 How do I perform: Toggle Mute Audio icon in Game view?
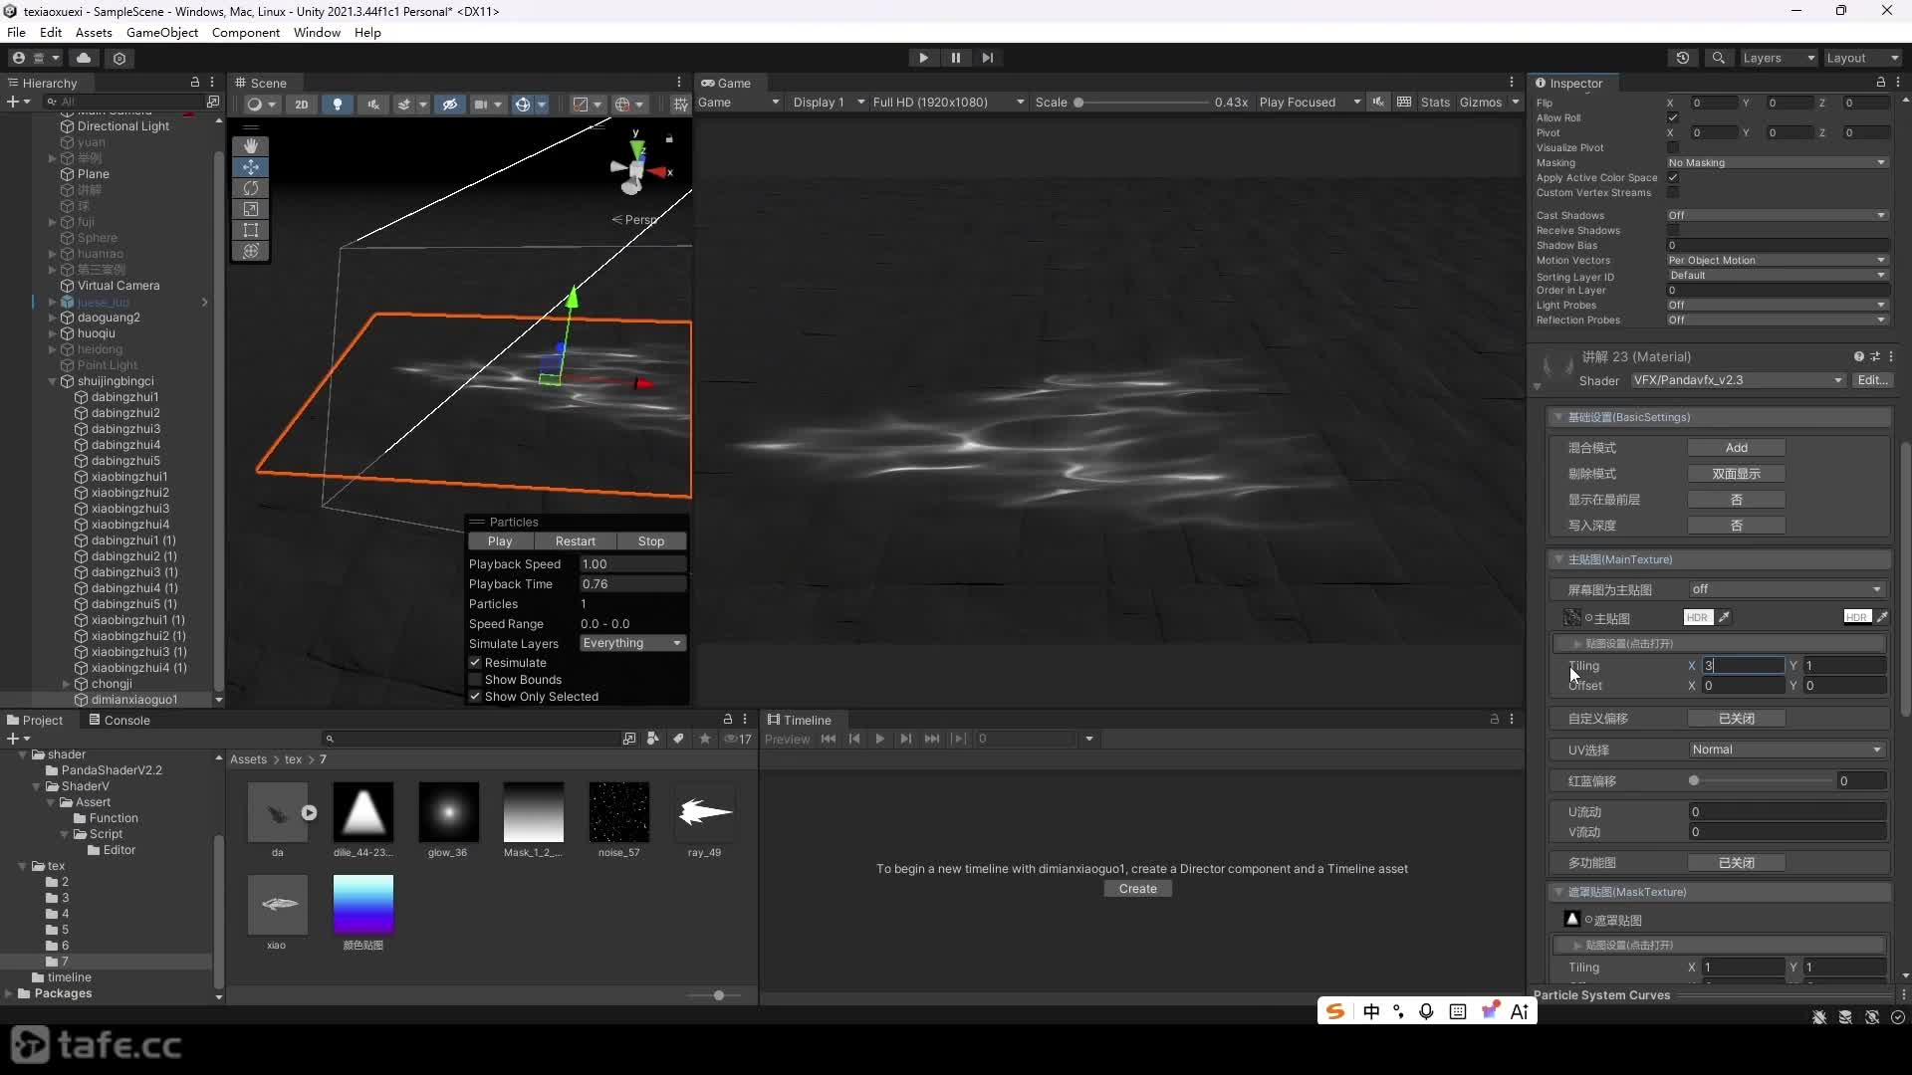pos(1378,102)
